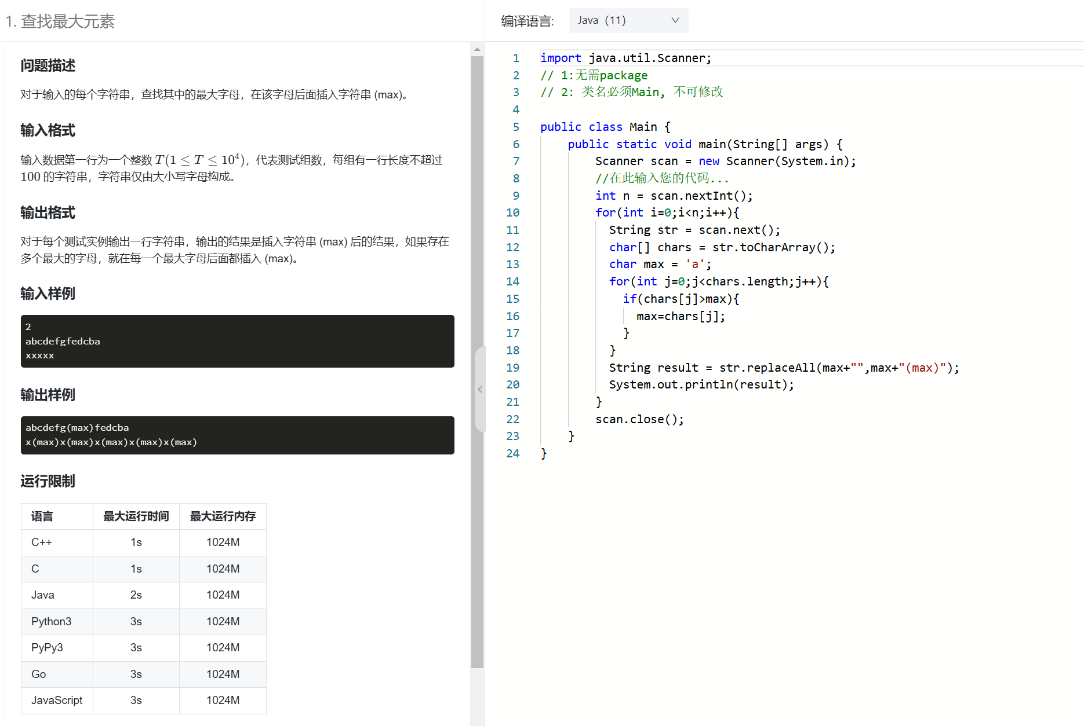
Task: Click the System.out.println line 20
Action: coord(701,384)
